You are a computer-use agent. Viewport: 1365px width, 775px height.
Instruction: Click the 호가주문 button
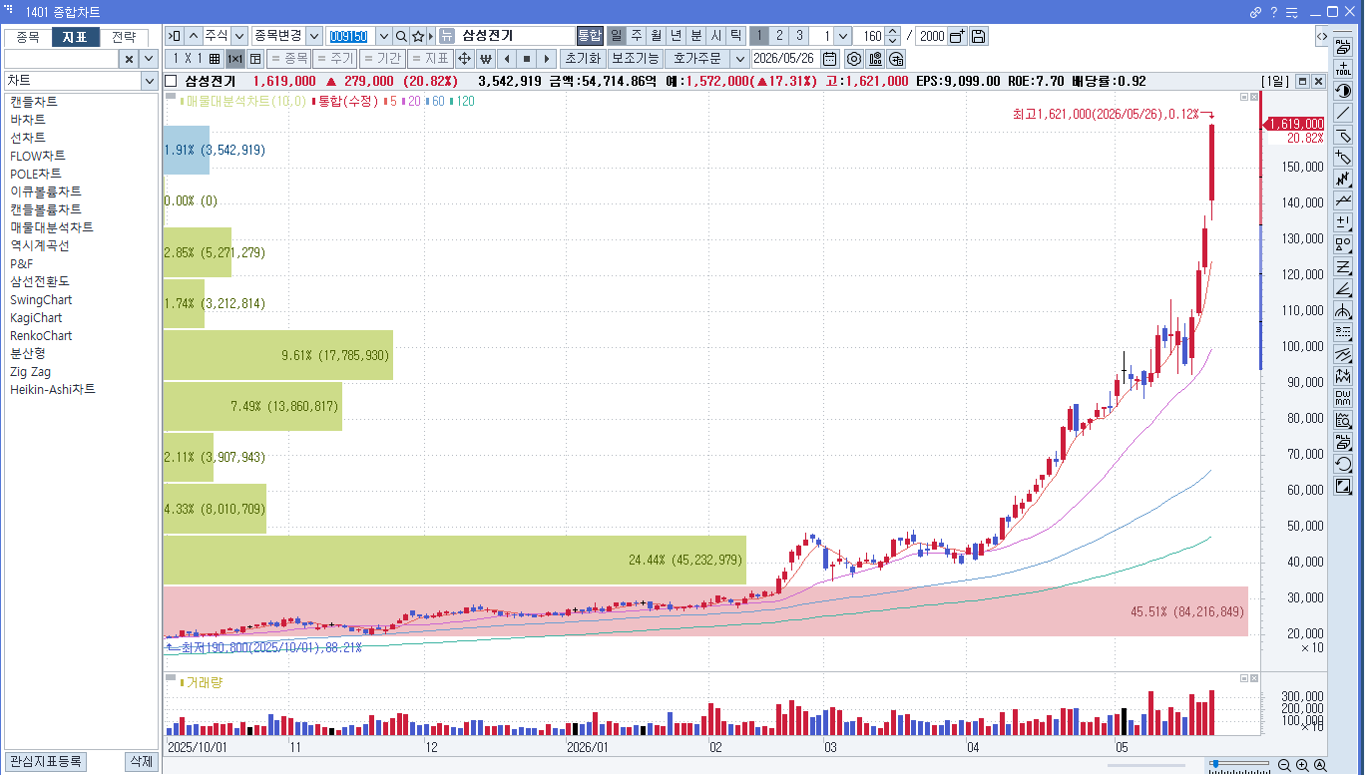point(696,59)
